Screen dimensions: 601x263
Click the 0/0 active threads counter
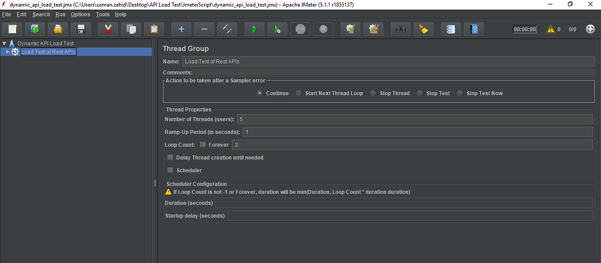click(x=572, y=29)
